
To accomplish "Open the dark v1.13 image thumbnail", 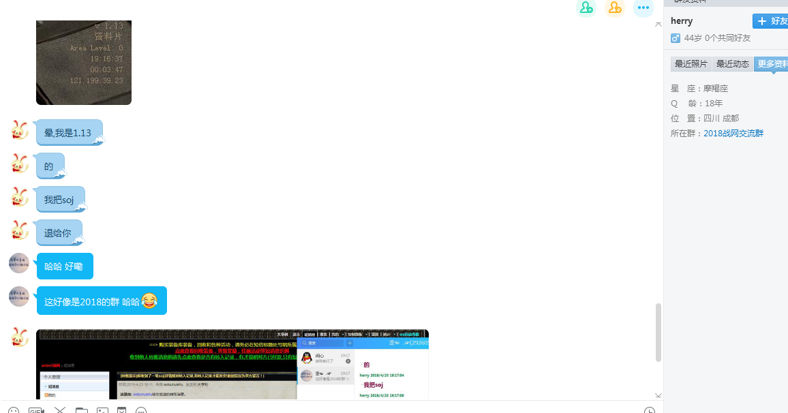I will 83,62.
